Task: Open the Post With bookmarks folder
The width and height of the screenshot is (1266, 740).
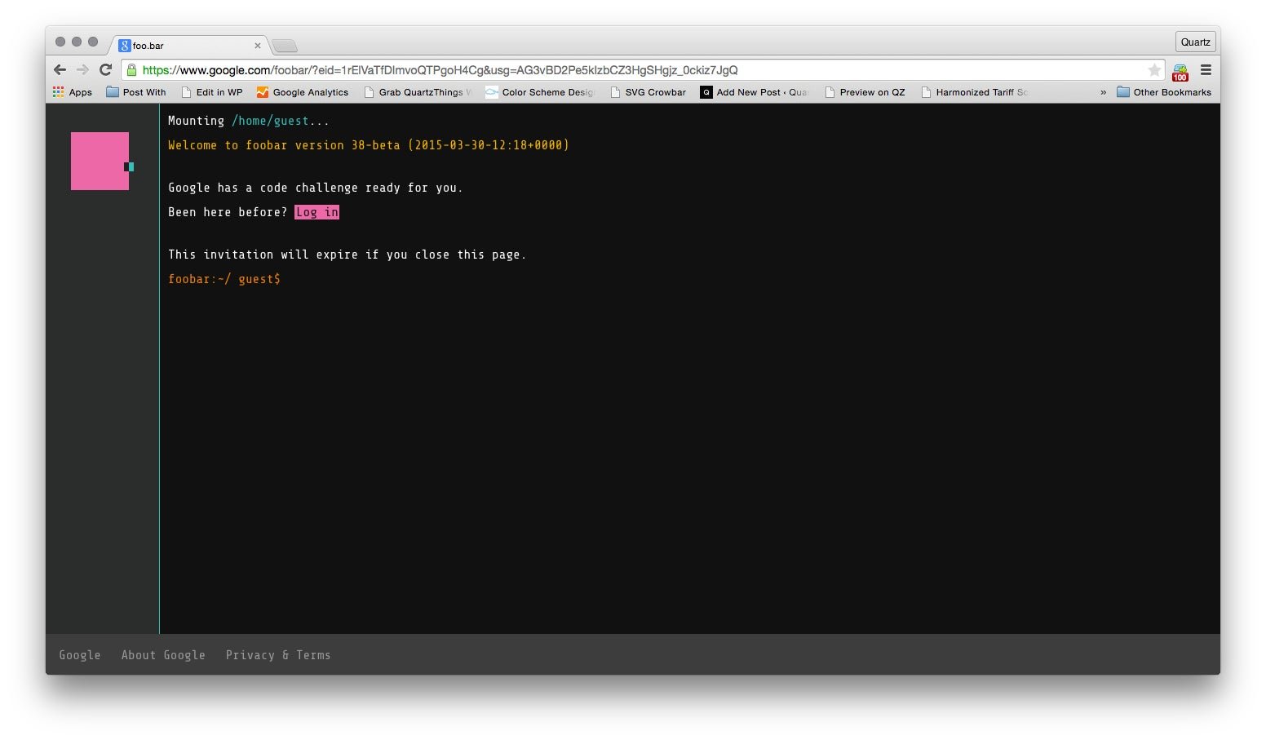Action: coord(136,92)
